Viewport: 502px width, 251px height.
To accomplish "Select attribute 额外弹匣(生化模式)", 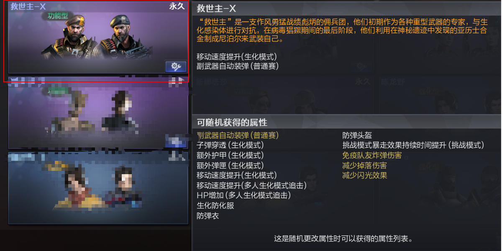I will coord(230,165).
